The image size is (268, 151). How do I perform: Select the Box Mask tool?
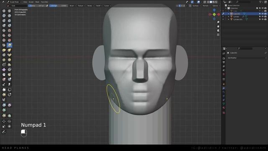[x=4, y=89]
